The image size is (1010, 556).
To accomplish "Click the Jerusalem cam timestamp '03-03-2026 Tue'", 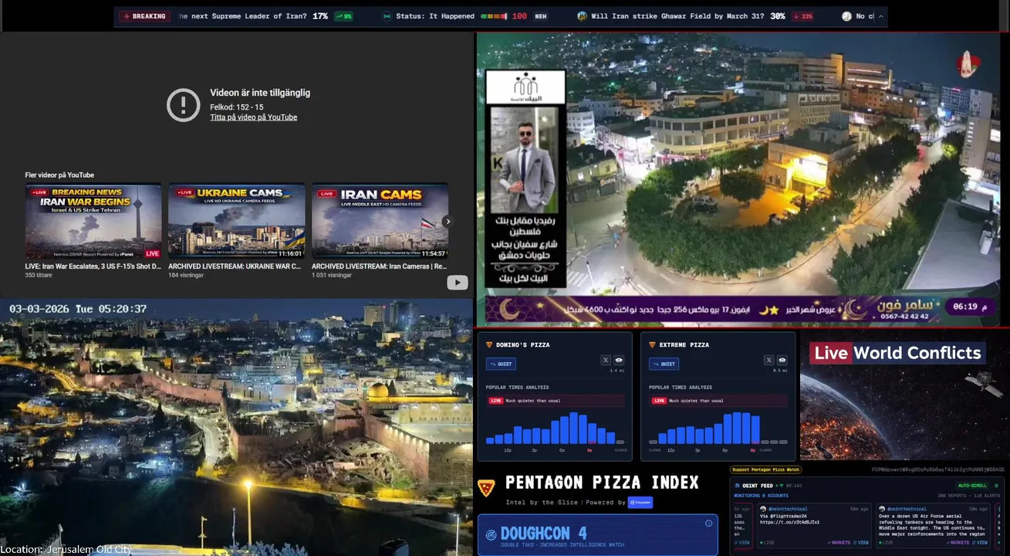I will coord(78,309).
